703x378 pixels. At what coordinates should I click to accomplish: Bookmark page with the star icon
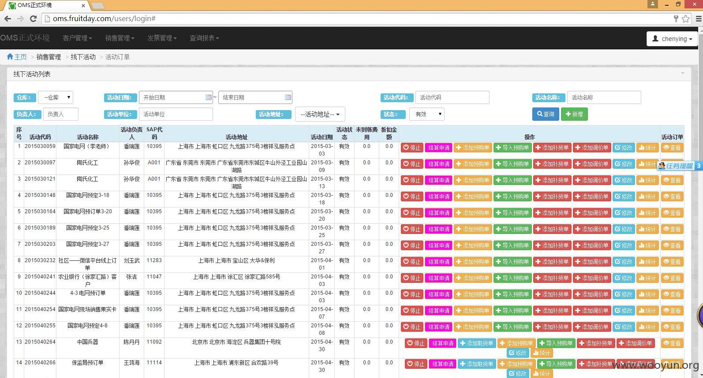[x=686, y=19]
